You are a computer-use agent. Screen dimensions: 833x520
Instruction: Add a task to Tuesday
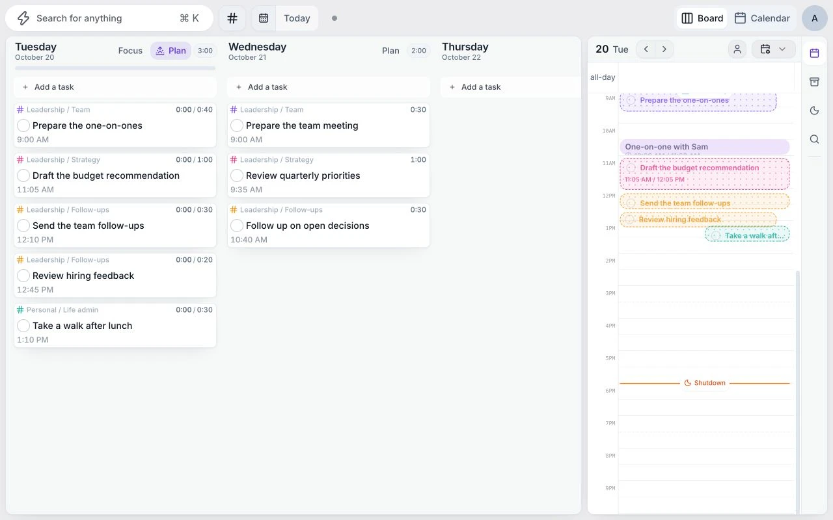115,87
